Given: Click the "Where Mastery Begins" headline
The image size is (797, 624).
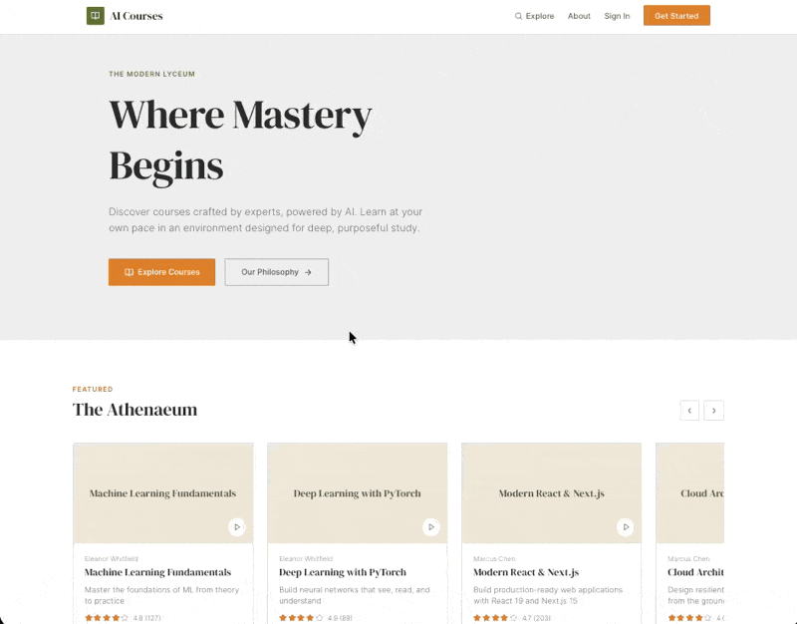Looking at the screenshot, I should coord(240,140).
